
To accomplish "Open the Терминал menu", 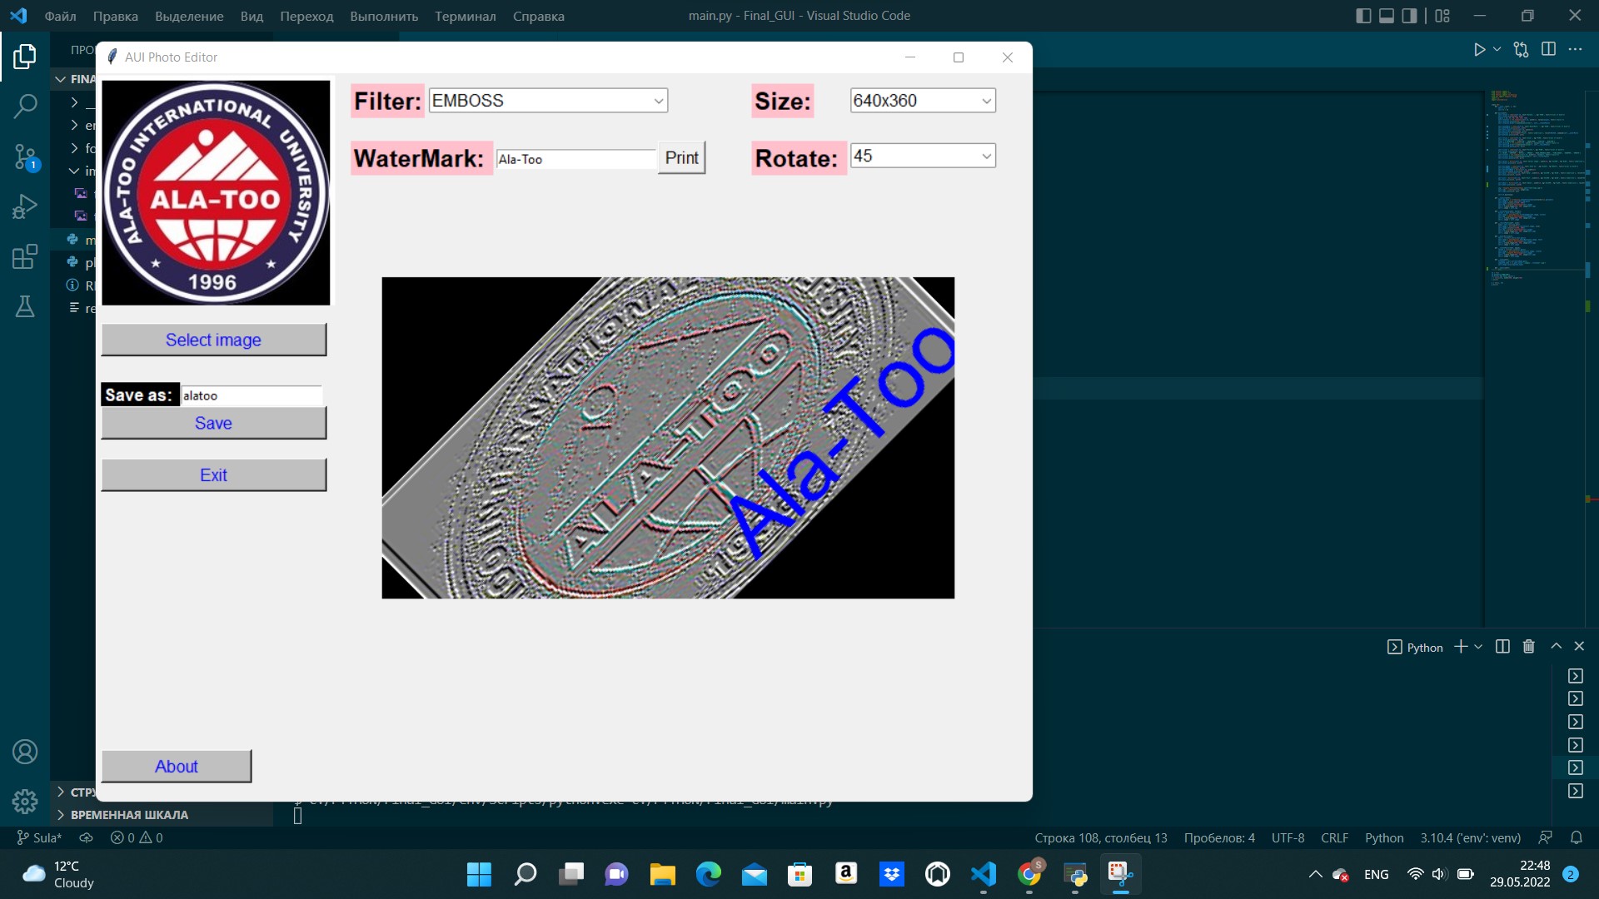I will [464, 16].
